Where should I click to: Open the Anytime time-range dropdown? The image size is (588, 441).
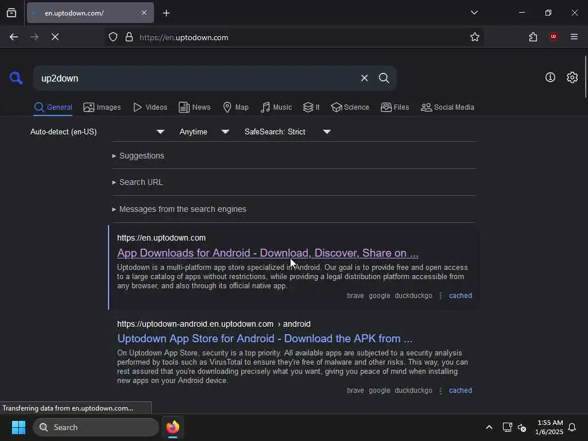(x=204, y=131)
